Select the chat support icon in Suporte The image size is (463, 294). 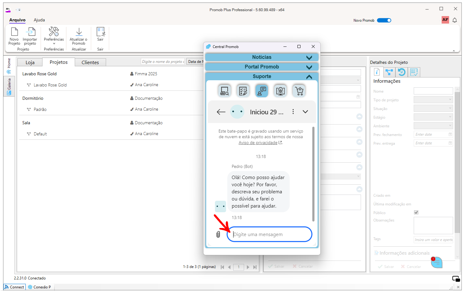(x=262, y=91)
